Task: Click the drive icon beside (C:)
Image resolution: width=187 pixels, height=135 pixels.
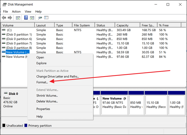Action: pyautogui.click(x=4, y=30)
